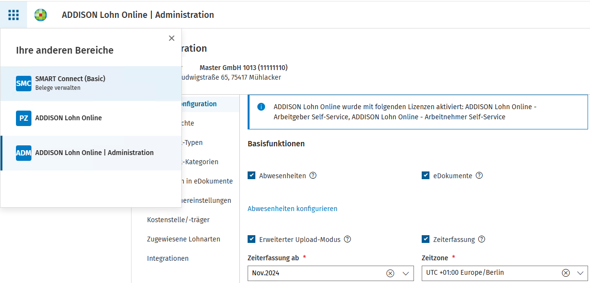Viewport: 590px width, 283px height.
Task: Click the 'Ihre anderen Bereiche' heading
Action: pos(65,50)
